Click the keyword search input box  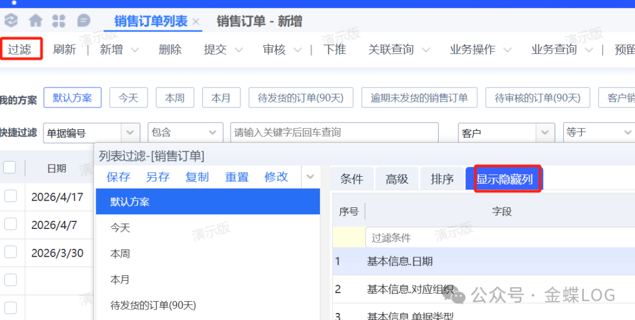pos(334,133)
